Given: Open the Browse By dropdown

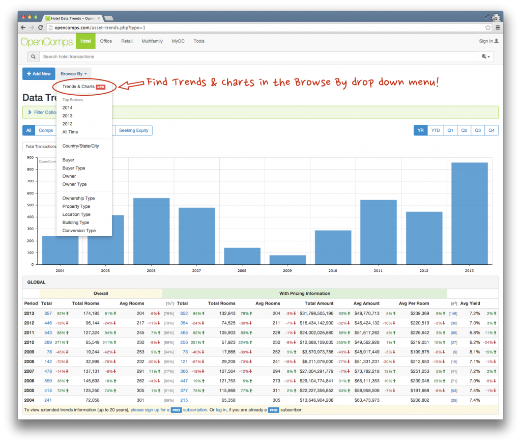Looking at the screenshot, I should [x=73, y=73].
